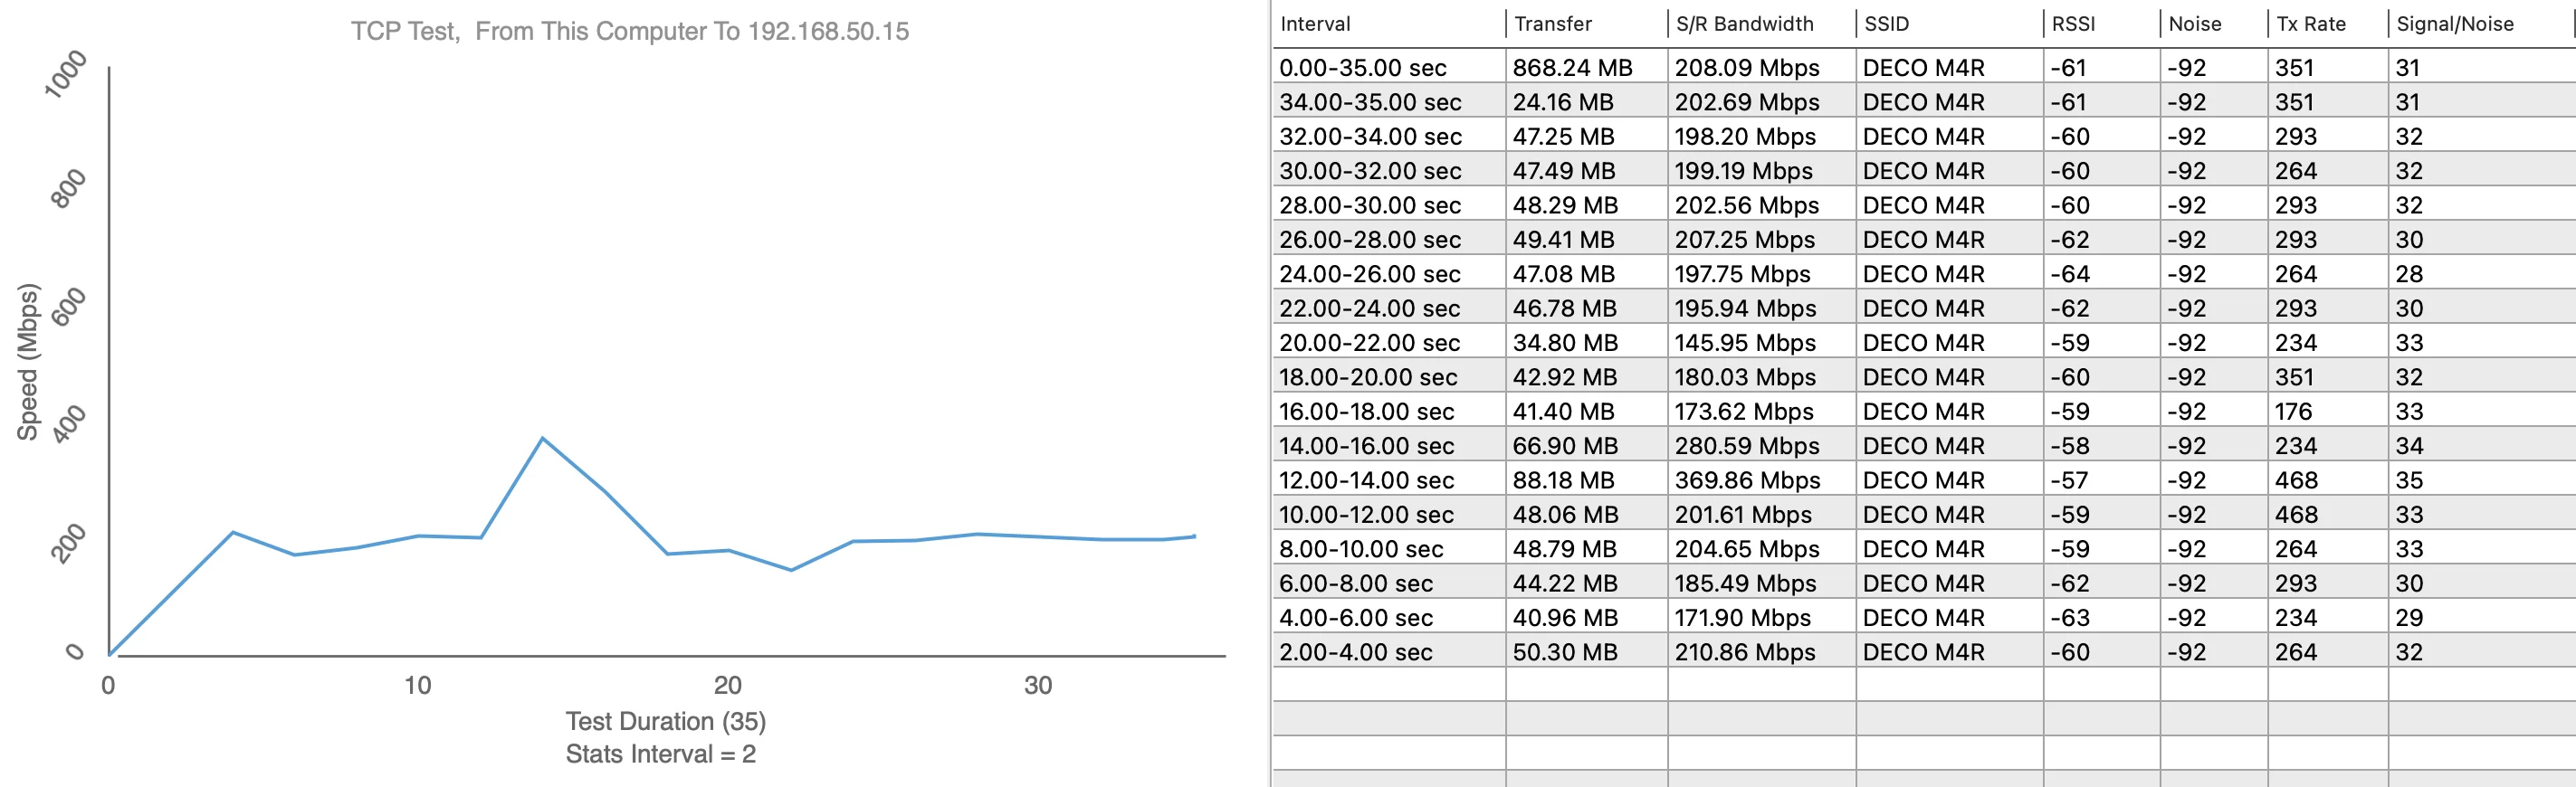Click the 868.24 MB transfer cell

coord(1571,68)
